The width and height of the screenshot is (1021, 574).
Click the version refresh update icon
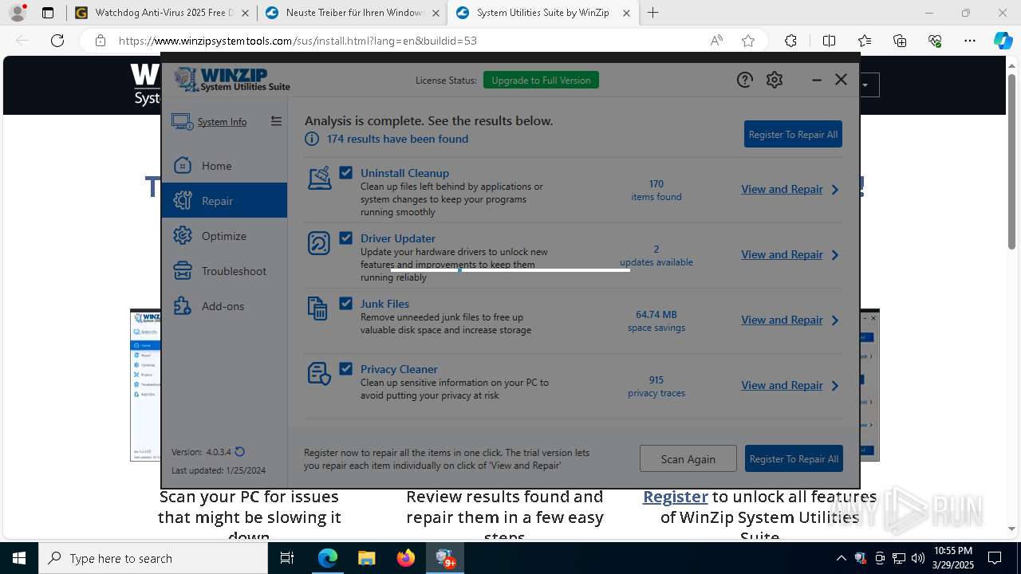coord(240,451)
